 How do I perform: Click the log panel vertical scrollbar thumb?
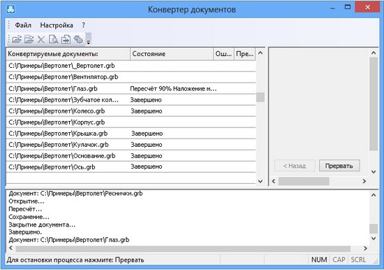point(374,229)
